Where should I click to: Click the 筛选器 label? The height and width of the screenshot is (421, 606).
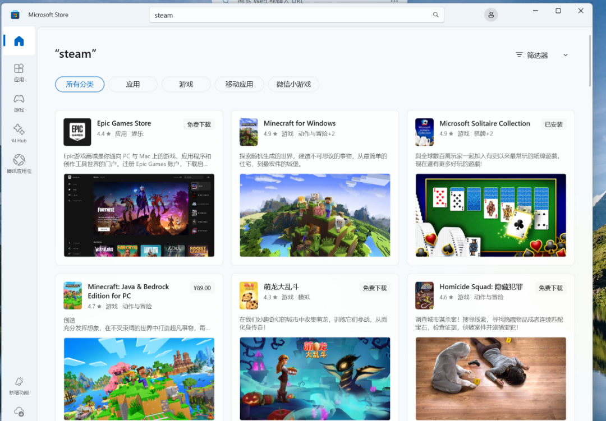pos(537,55)
